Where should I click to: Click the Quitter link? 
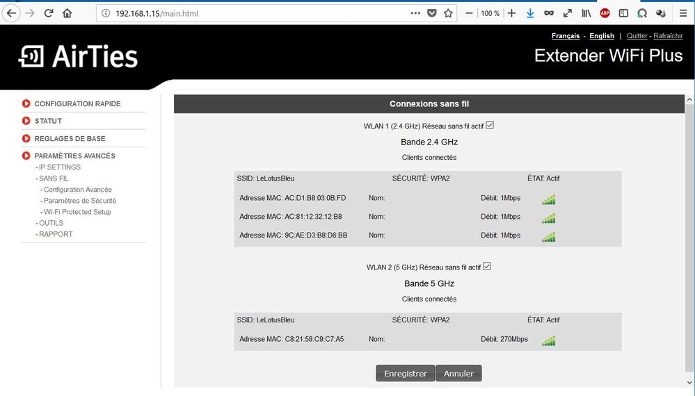637,36
